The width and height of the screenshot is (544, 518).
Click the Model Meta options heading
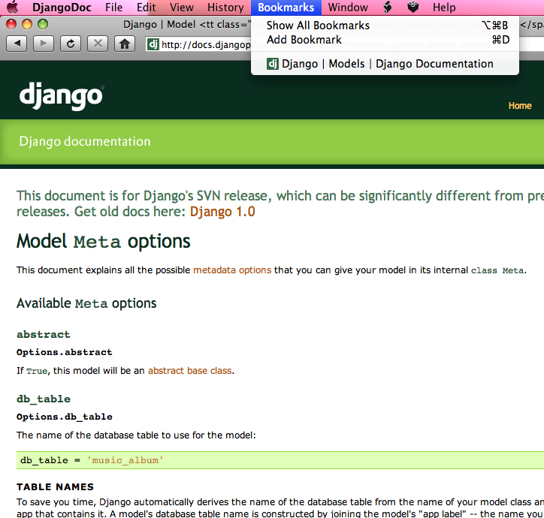104,241
